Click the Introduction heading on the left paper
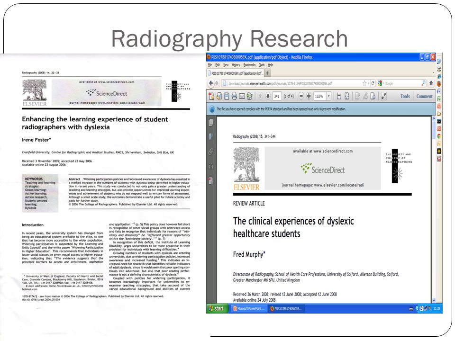This screenshot has width=455, height=341. 33,224
